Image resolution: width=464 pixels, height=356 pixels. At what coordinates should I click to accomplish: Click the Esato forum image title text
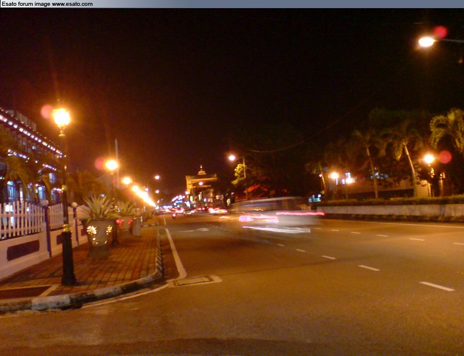pos(47,4)
